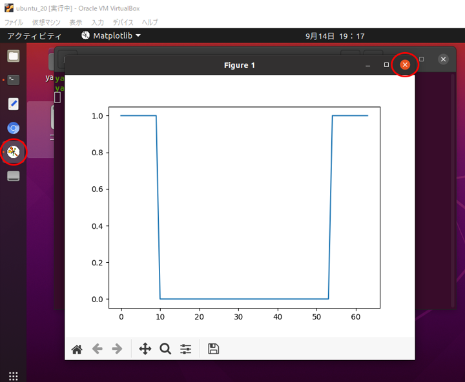This screenshot has height=382, width=465.
Task: Maximize the Figure 1 window
Action: click(386, 64)
